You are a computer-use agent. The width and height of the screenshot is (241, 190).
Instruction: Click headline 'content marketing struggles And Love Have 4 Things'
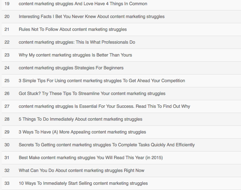tap(83, 4)
